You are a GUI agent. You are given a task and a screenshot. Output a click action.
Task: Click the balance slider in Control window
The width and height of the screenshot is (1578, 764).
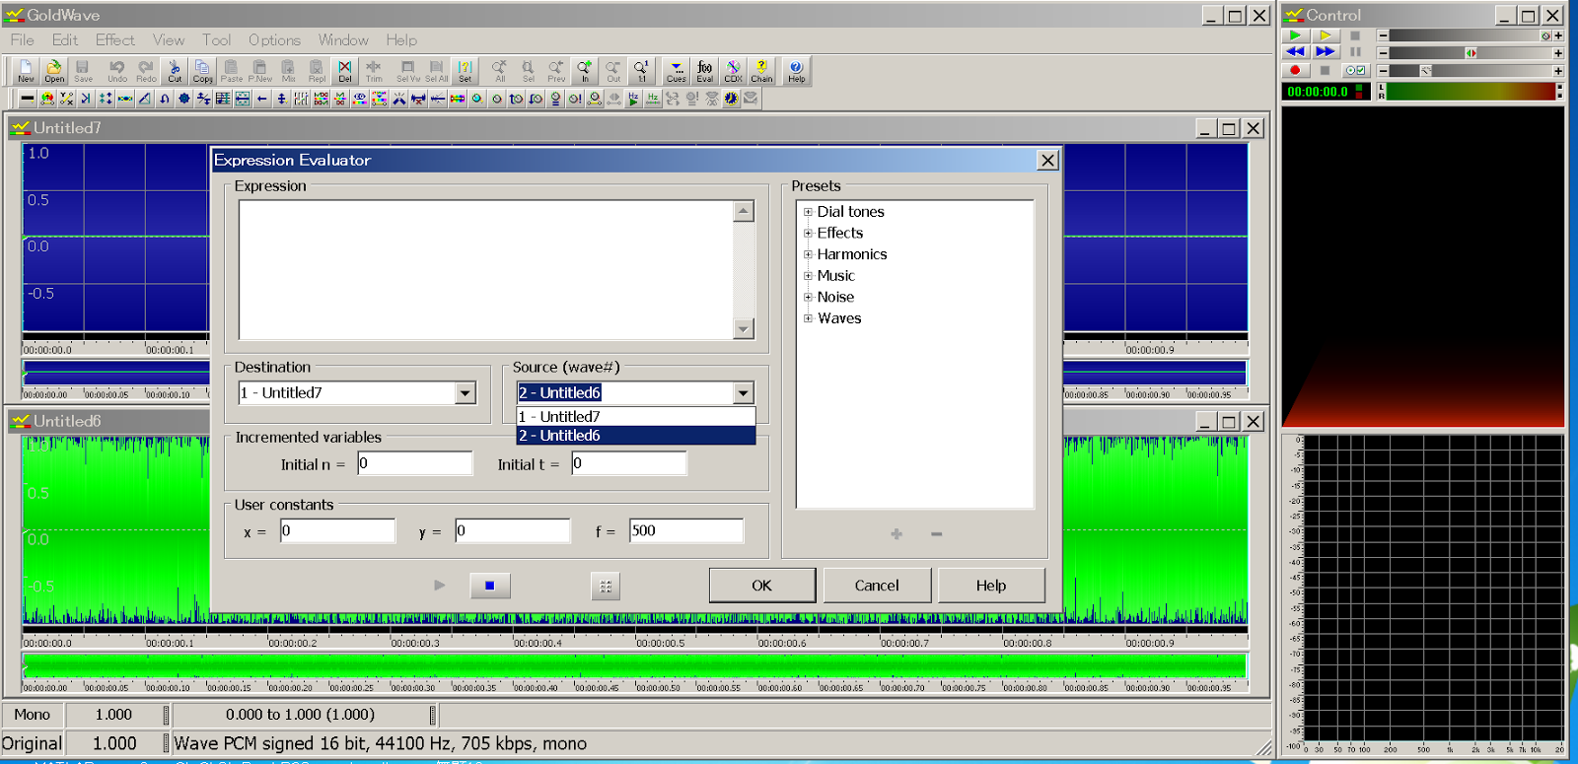(1470, 53)
